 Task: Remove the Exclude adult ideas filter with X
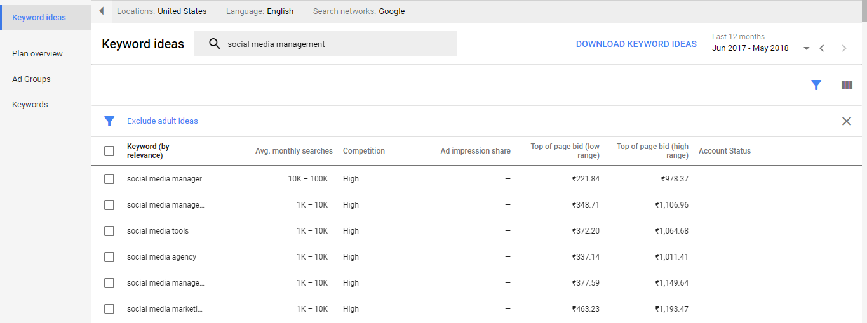(x=847, y=121)
